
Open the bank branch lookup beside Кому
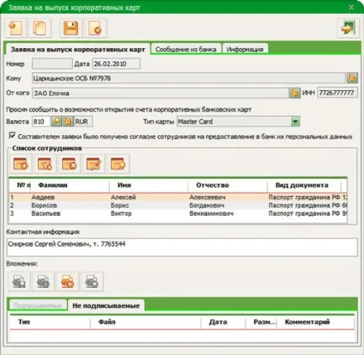[x=352, y=78]
